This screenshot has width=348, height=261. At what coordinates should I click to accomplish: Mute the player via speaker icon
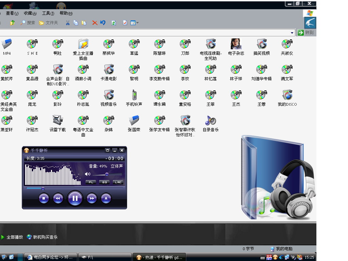pyautogui.click(x=87, y=174)
